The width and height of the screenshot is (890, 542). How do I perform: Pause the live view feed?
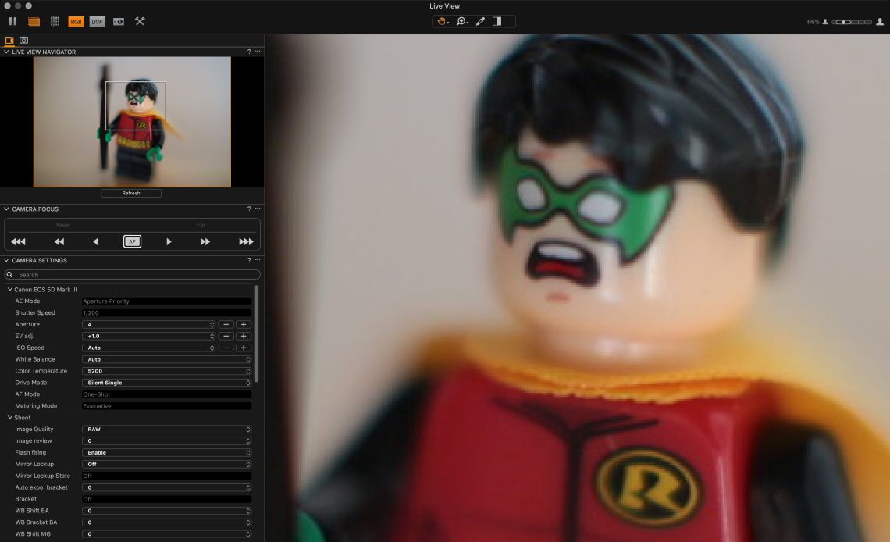coord(12,21)
